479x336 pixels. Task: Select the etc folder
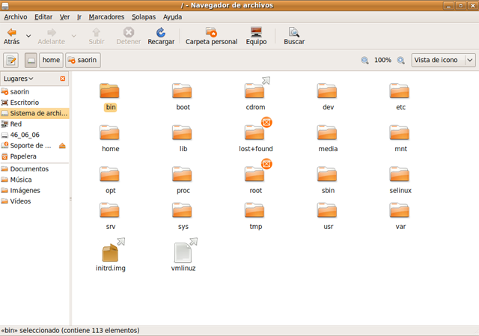400,92
